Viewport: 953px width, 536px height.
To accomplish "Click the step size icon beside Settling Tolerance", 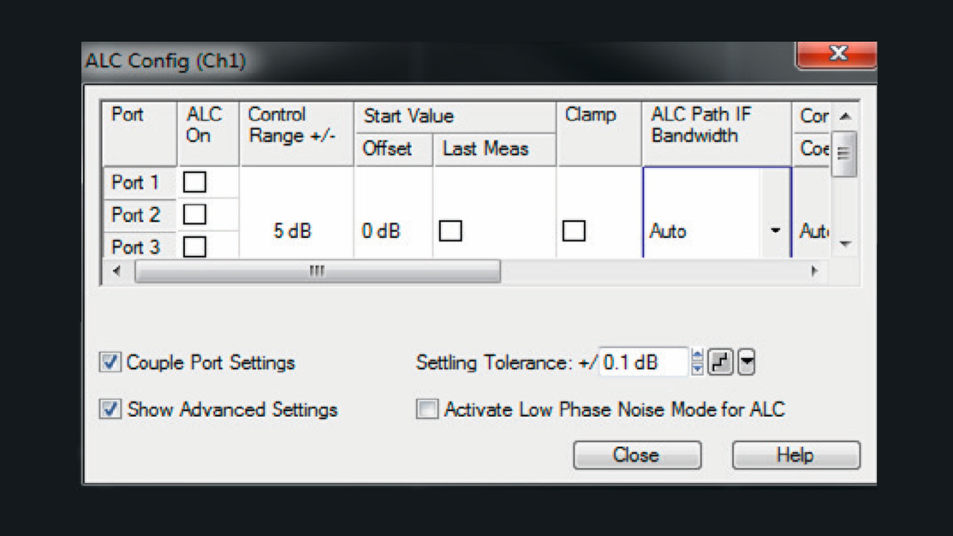I will pyautogui.click(x=719, y=363).
